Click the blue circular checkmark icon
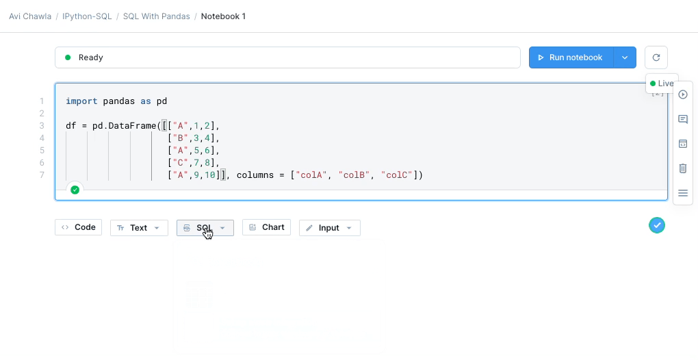This screenshot has height=360, width=698. point(656,225)
